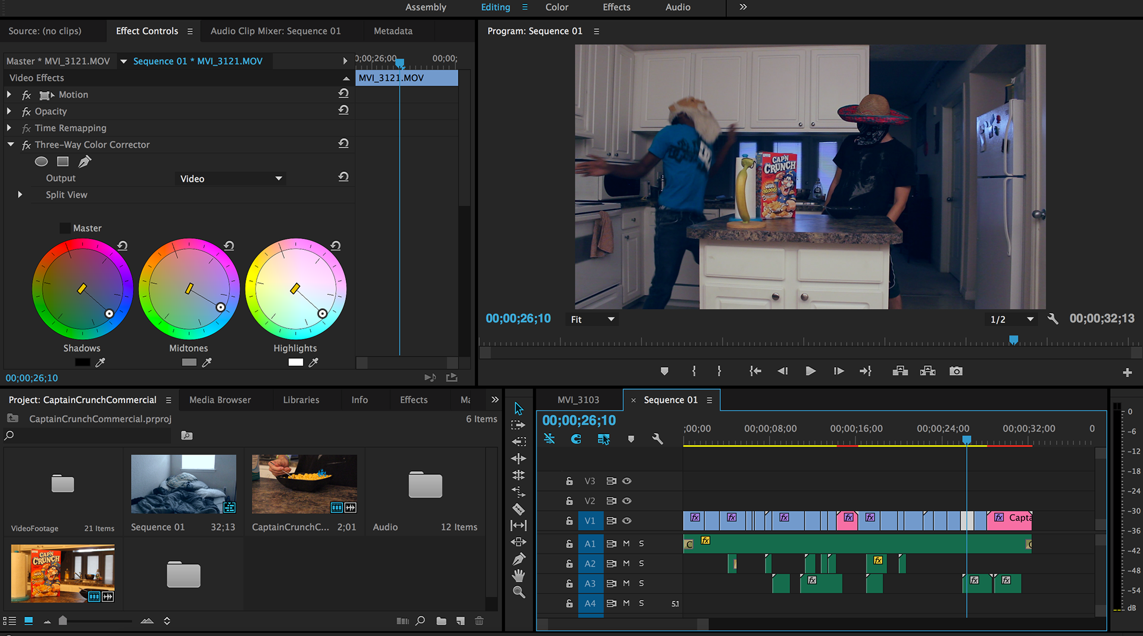The width and height of the screenshot is (1143, 636).
Task: Switch to the Color workspace
Action: [x=556, y=7]
